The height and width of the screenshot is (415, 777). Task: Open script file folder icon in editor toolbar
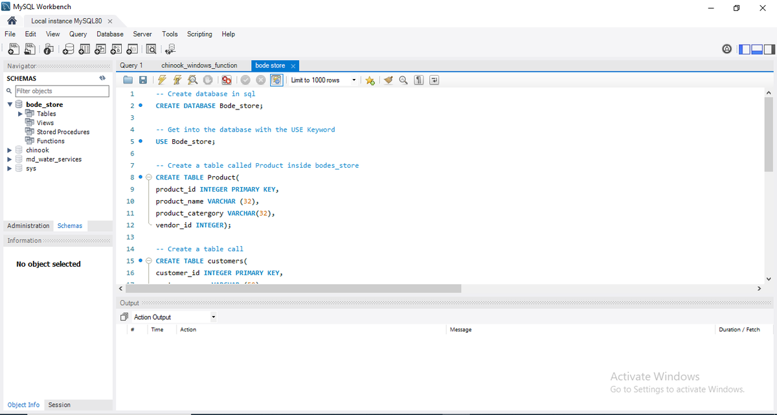[x=128, y=80]
